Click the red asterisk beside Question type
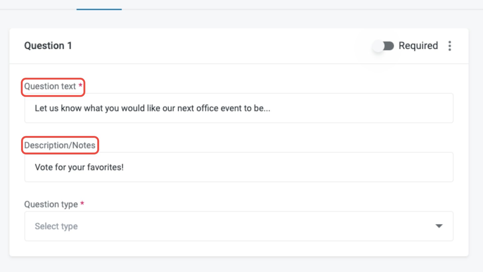The width and height of the screenshot is (483, 272). point(82,203)
